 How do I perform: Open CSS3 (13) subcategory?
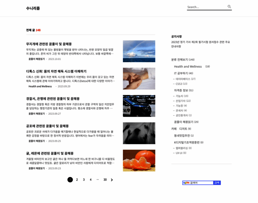(181, 84)
